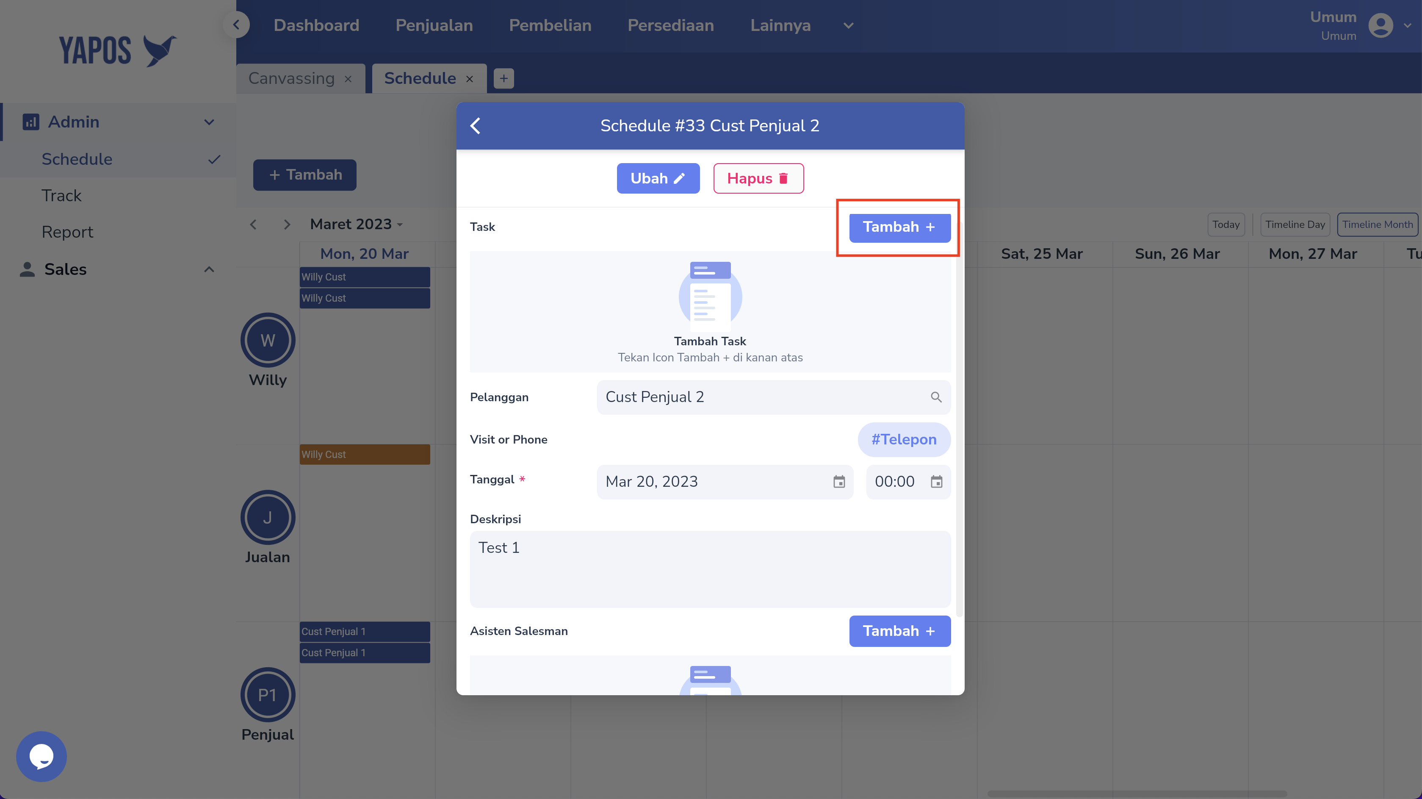Click the back arrow in schedule dialog
This screenshot has height=799, width=1422.
(x=475, y=125)
